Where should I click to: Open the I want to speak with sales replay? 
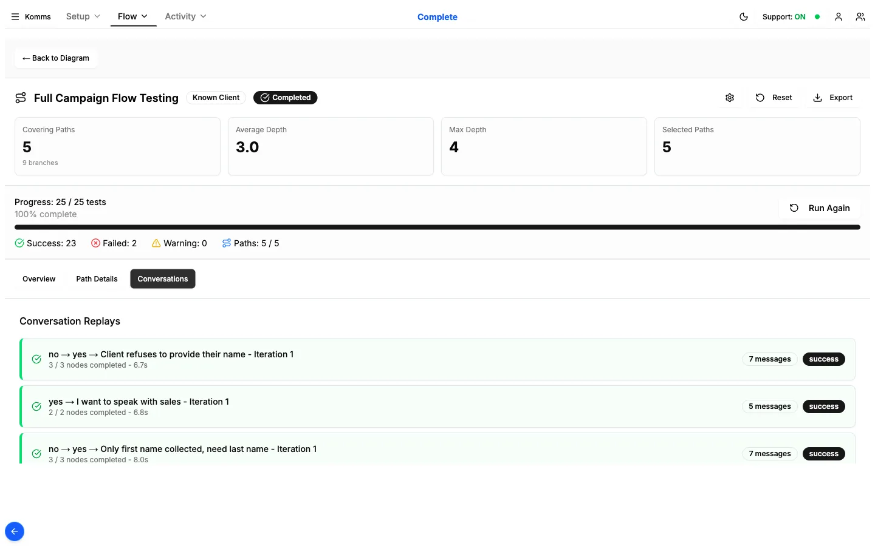point(437,406)
